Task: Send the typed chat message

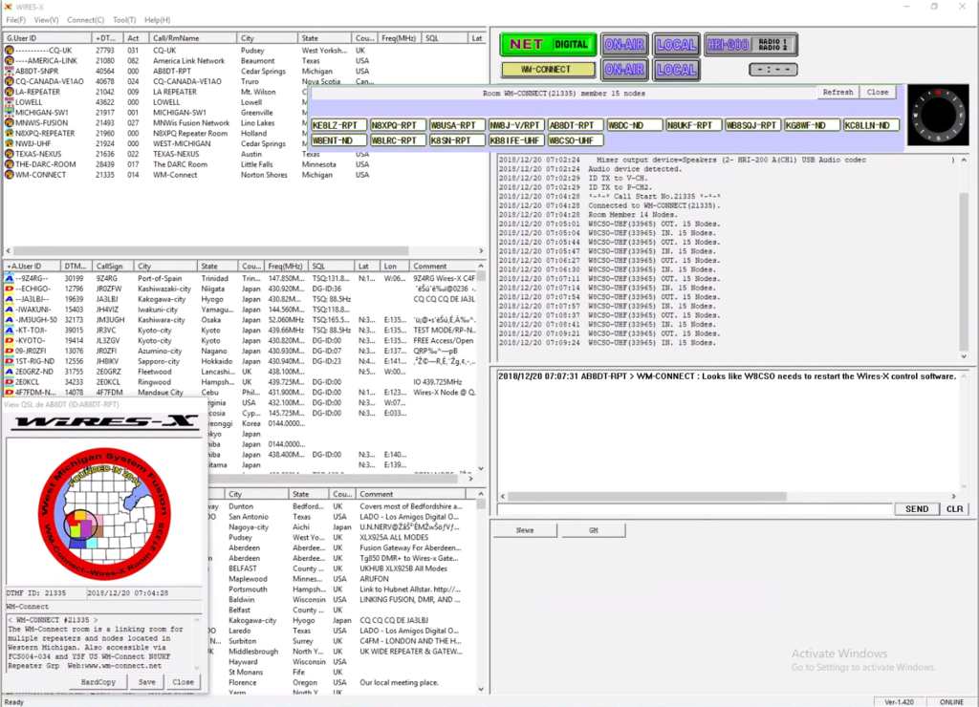Action: (x=917, y=509)
